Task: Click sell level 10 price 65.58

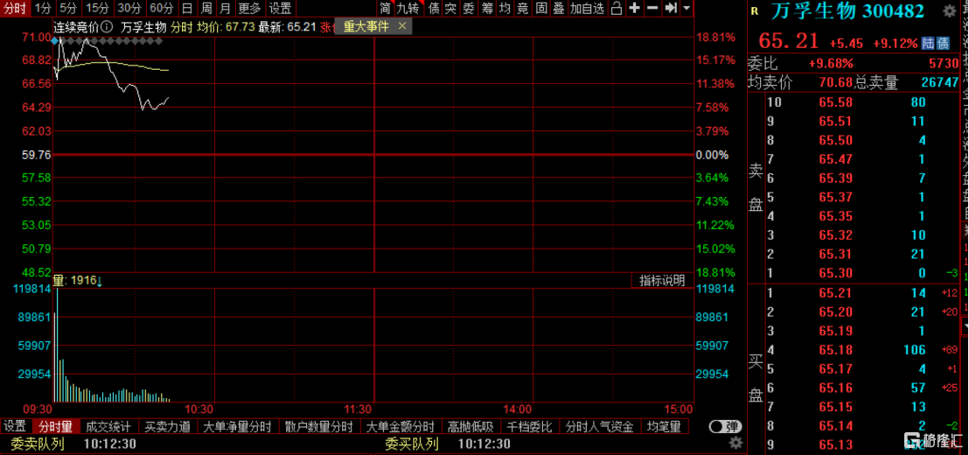Action: [x=836, y=102]
